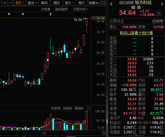This screenshot has width=165, height=137.
Task: Click the 港 badge next to stock name
Action: coord(139,8)
